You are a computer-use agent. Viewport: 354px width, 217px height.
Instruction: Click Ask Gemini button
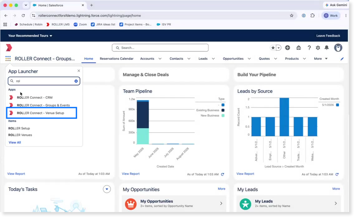336,5
